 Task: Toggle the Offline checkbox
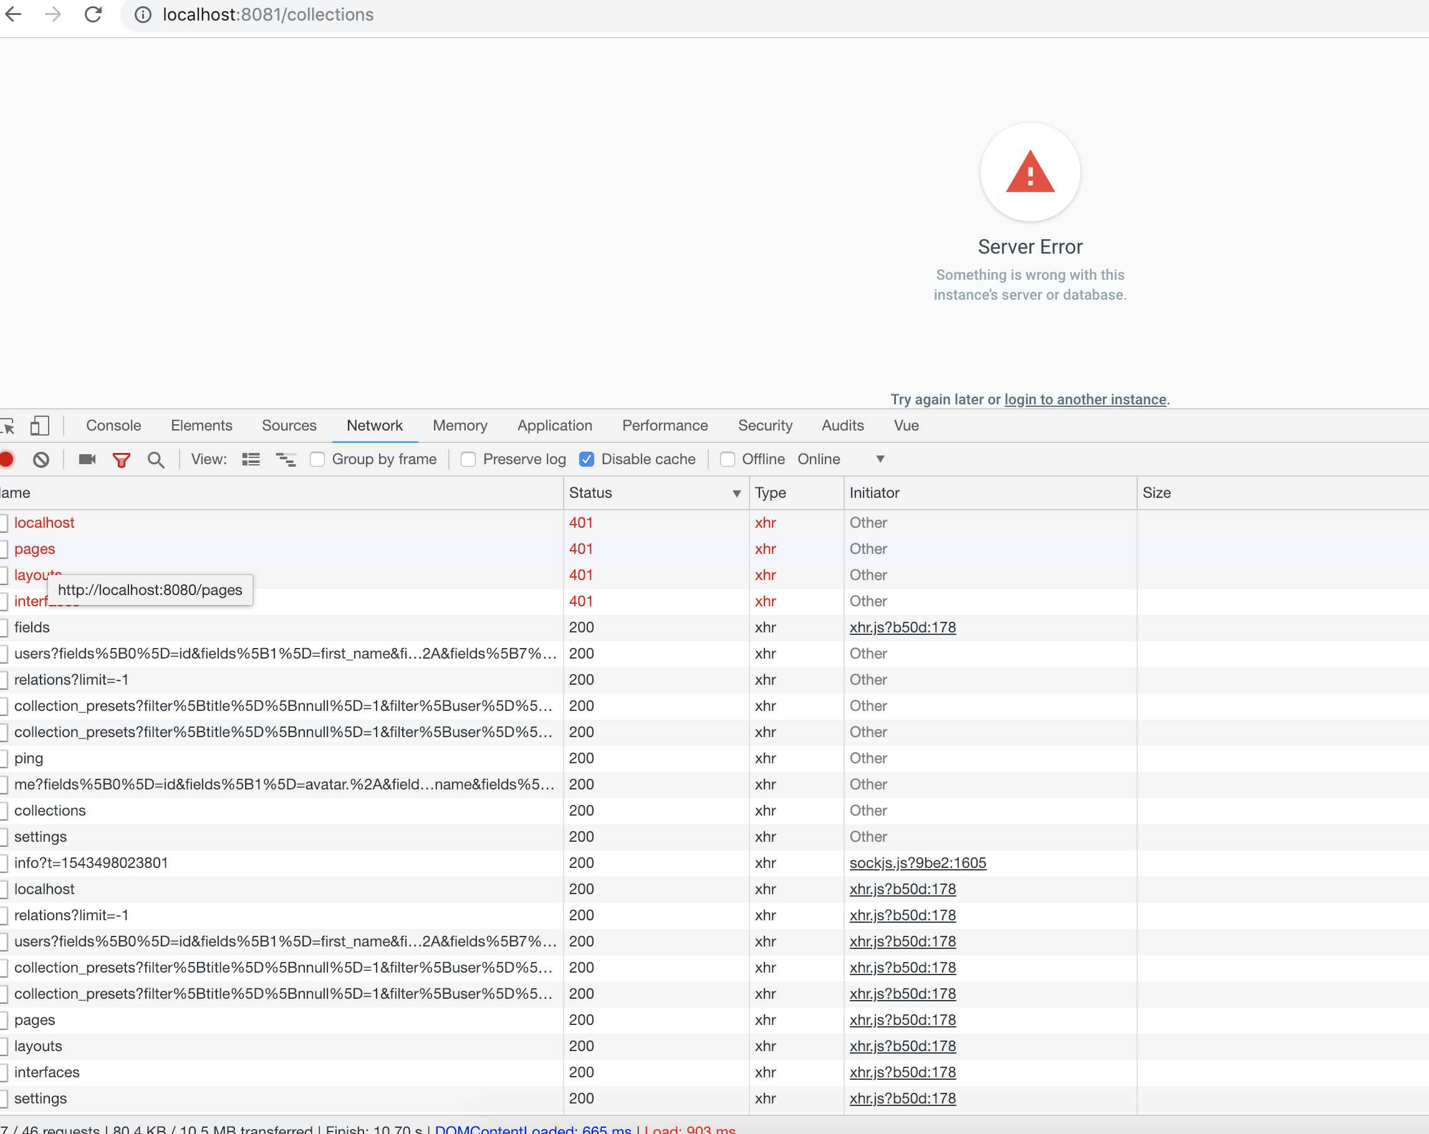tap(727, 459)
